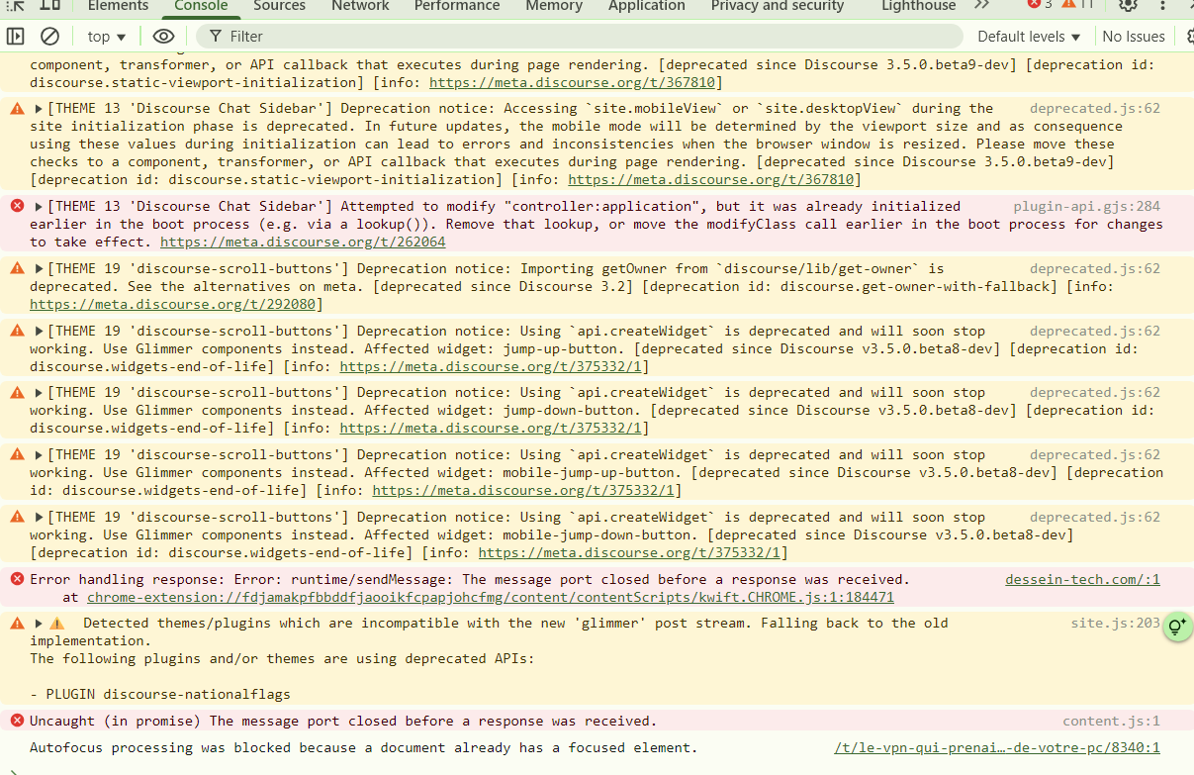Click the orange warning count badge
The image size is (1194, 775).
coord(1078,5)
